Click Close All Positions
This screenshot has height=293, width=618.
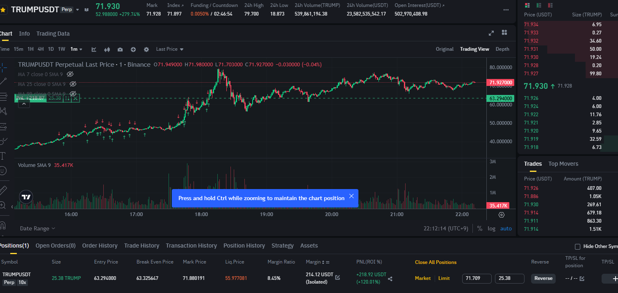[436, 262]
